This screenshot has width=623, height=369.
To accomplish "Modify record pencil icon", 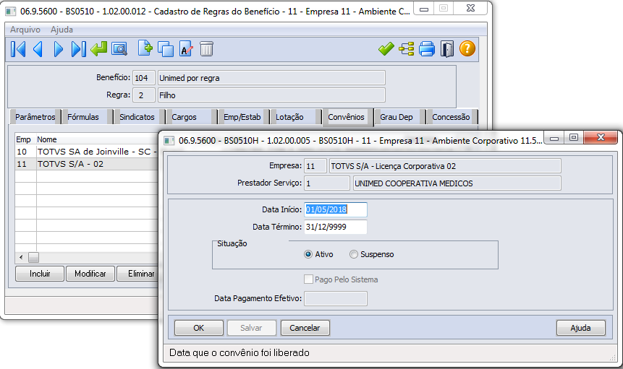I will click(186, 49).
